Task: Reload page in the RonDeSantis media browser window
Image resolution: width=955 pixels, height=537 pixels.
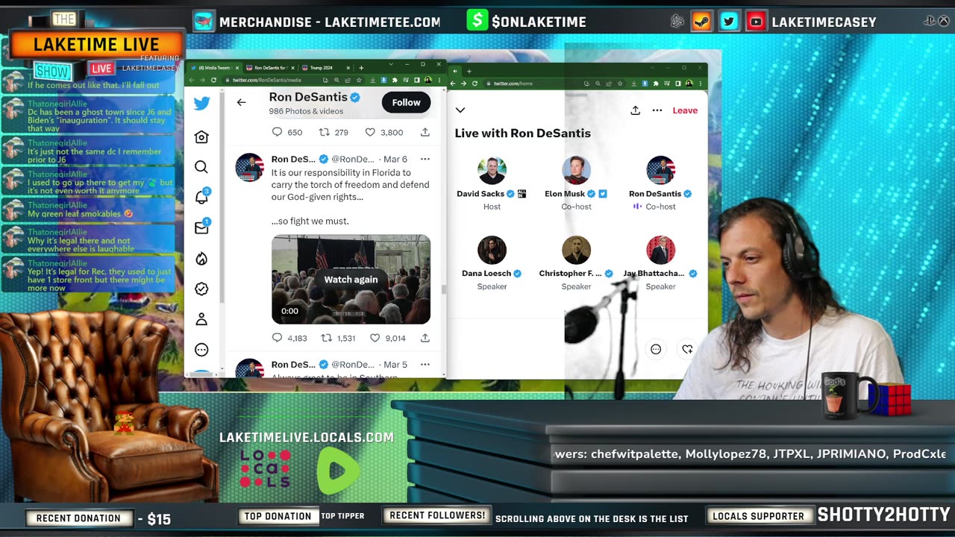Action: click(x=213, y=80)
